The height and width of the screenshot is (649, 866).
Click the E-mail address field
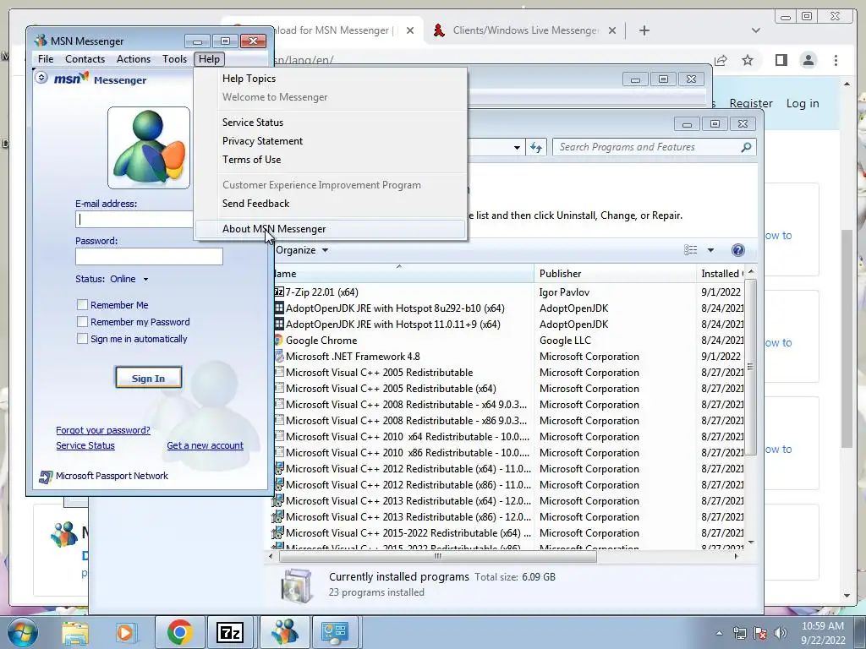134,219
